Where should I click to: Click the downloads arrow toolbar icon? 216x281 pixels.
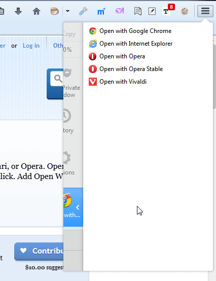pos(18,11)
